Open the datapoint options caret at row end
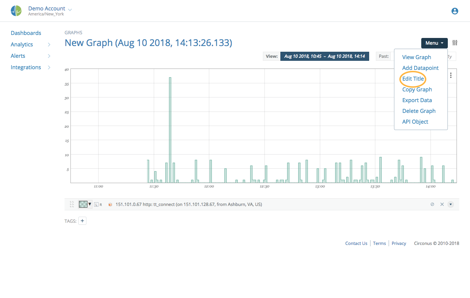 tap(451, 204)
